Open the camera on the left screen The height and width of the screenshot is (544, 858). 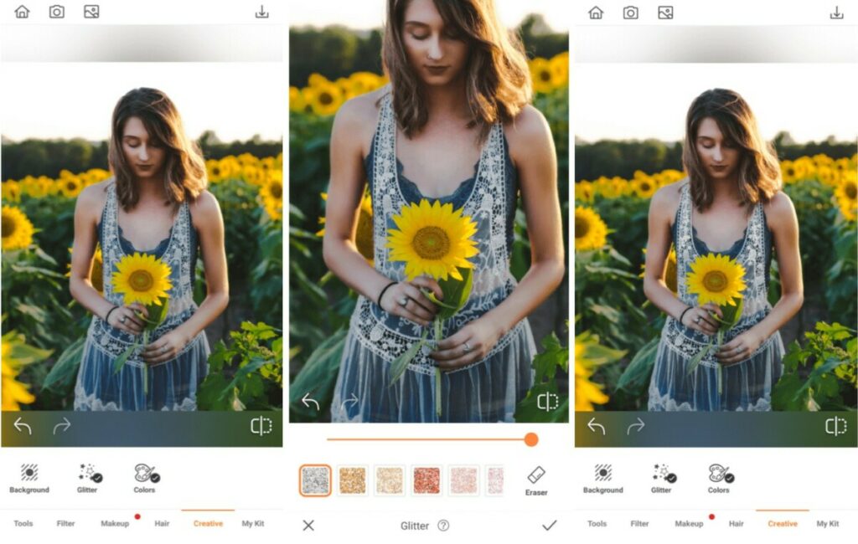click(57, 12)
